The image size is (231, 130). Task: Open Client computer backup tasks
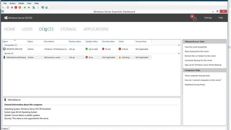point(197,75)
